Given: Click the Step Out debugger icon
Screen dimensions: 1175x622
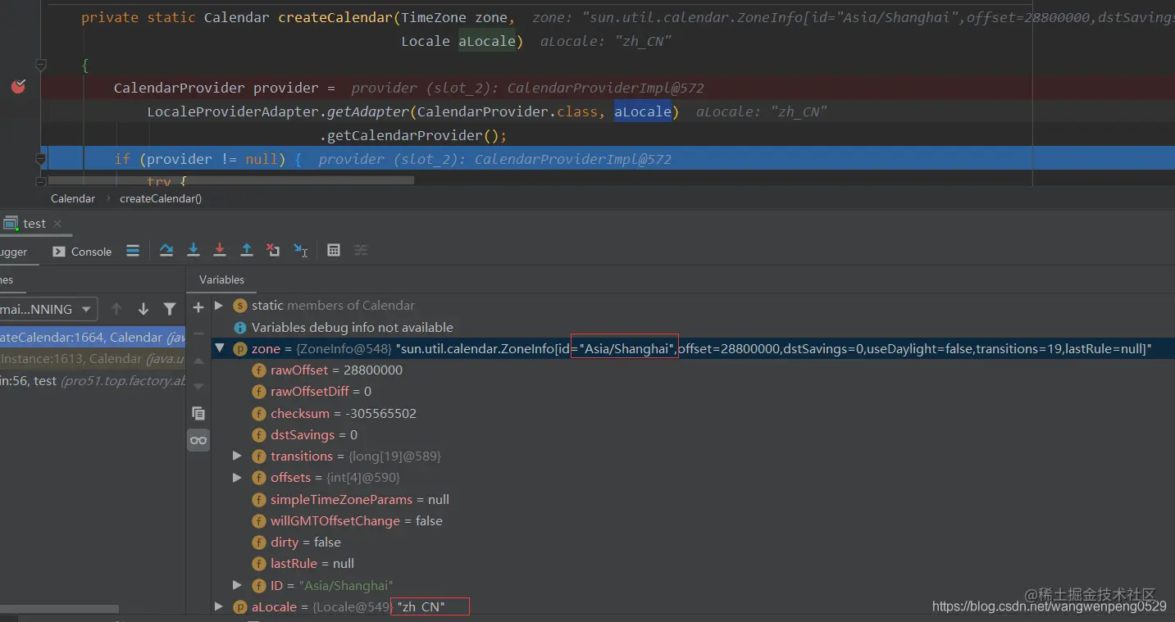Looking at the screenshot, I should [246, 251].
